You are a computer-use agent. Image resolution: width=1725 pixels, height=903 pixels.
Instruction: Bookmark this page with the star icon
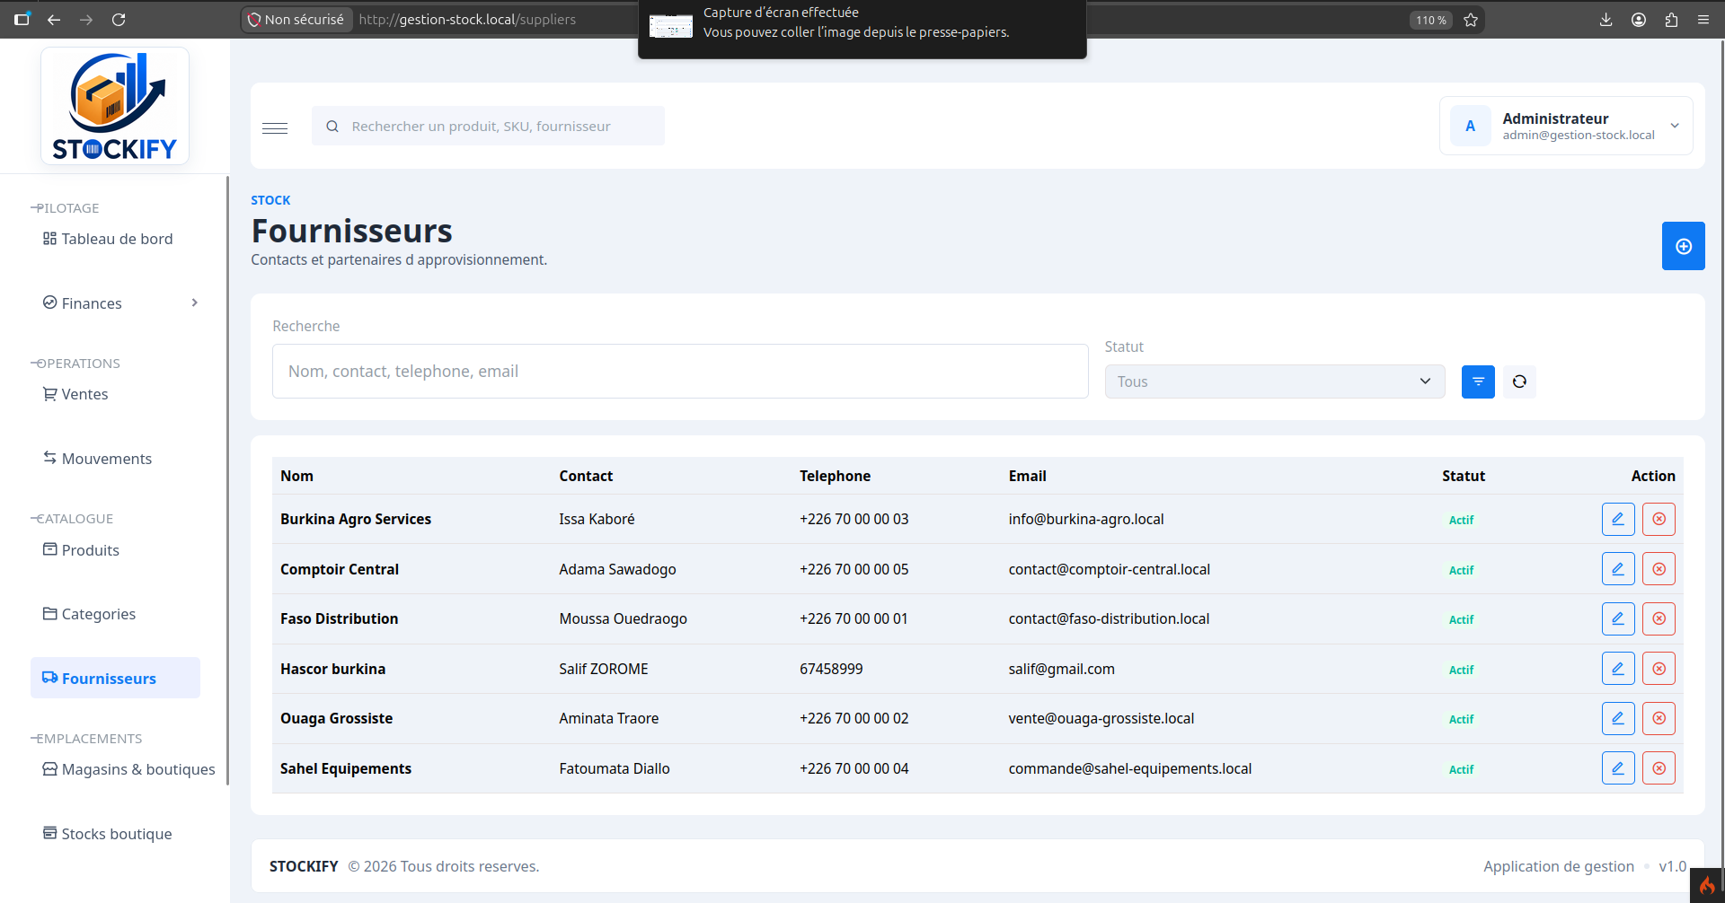pyautogui.click(x=1471, y=20)
